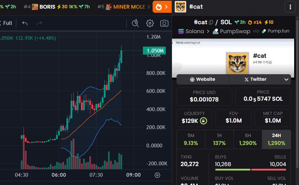Click the hexagon chart scale settings icon

157,175
